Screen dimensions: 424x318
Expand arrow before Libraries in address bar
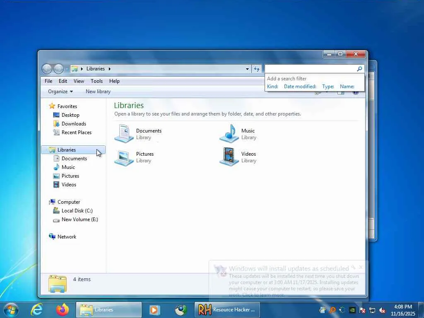coord(82,69)
